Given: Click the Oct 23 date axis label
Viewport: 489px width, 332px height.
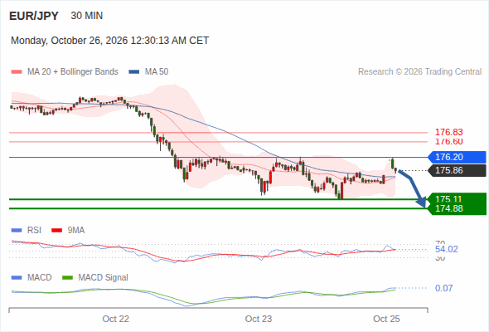Looking at the screenshot, I should pyautogui.click(x=259, y=319).
